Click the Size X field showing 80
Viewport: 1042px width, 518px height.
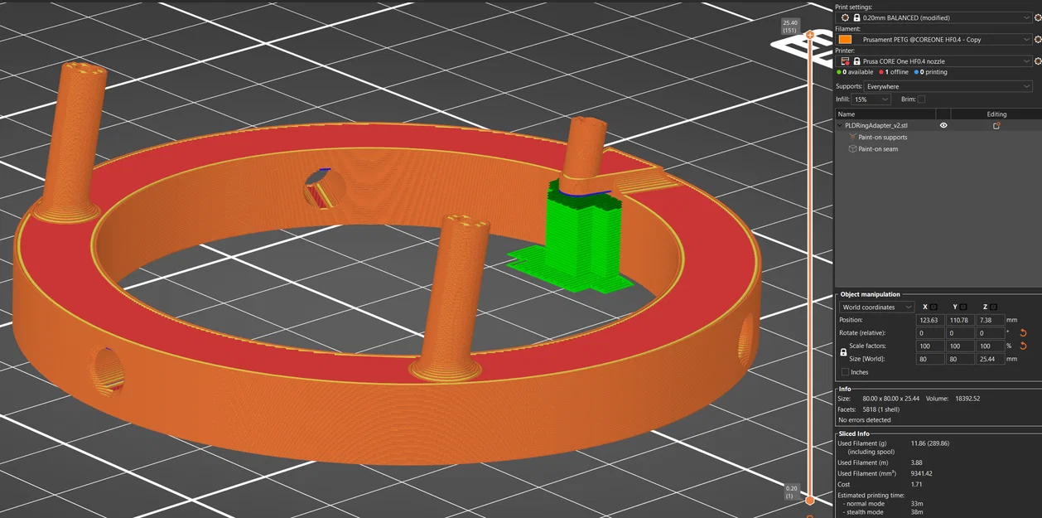[x=930, y=359]
